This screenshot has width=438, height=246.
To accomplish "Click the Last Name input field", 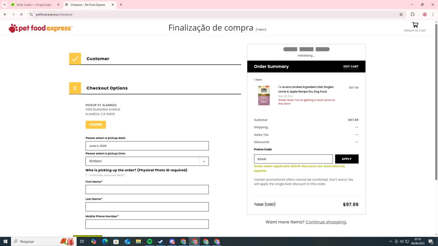I will (x=147, y=207).
